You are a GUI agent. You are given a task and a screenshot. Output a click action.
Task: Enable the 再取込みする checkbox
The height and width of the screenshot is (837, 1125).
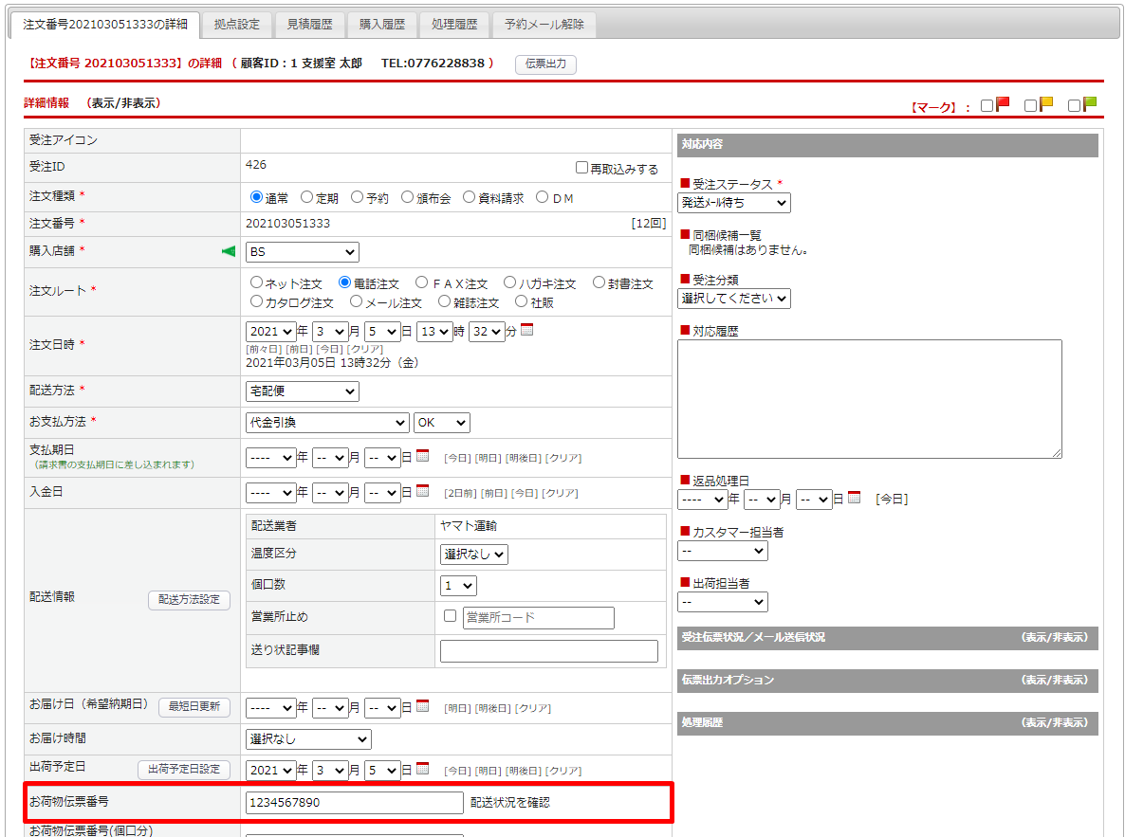point(581,168)
